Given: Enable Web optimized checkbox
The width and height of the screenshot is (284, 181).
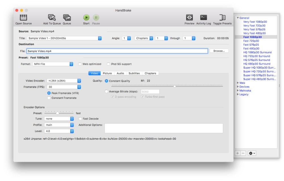Looking at the screenshot, I should [x=80, y=64].
